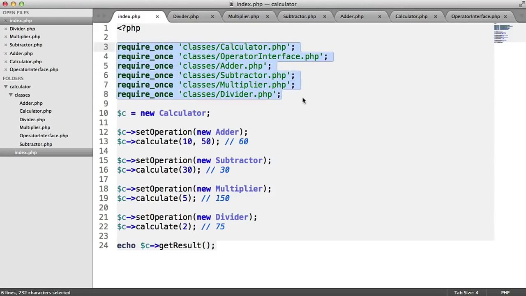
Task: Click the 'calculate(30); // 30' line
Action: 173,170
